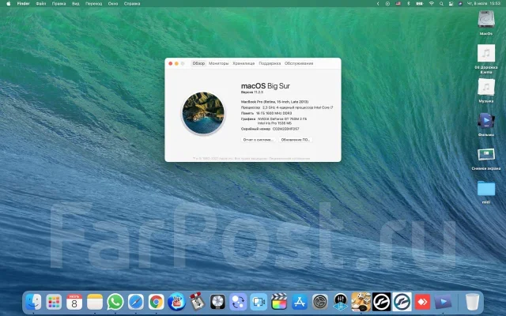Viewport: 506px width, 316px height.
Task: Open Google Chrome from the Dock
Action: (x=157, y=302)
